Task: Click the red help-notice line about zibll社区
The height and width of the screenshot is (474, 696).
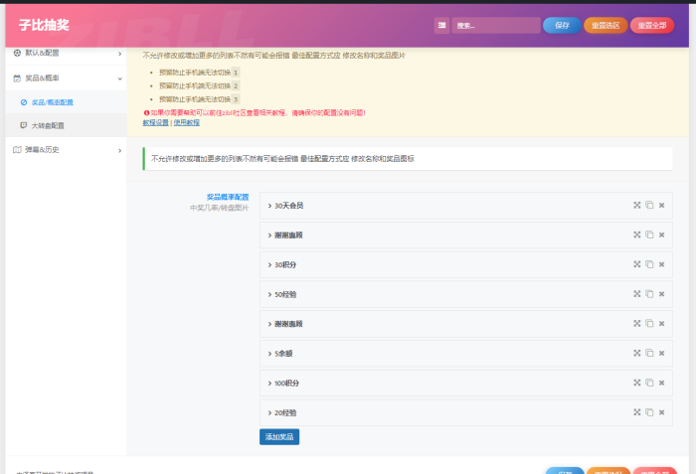Action: click(255, 112)
